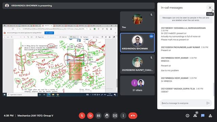Viewport: 217px width, 122px height.
Task: Select your own video tile labeled You
Action: pos(137,21)
